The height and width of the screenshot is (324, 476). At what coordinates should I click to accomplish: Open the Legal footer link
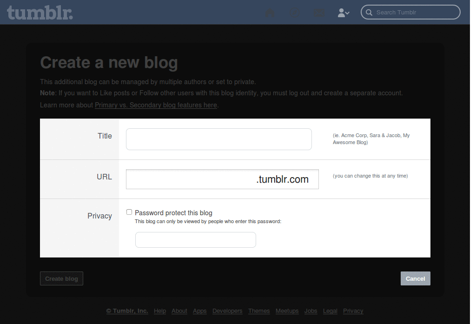click(x=331, y=311)
